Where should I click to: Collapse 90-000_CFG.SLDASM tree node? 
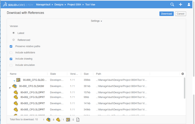tap(10, 88)
